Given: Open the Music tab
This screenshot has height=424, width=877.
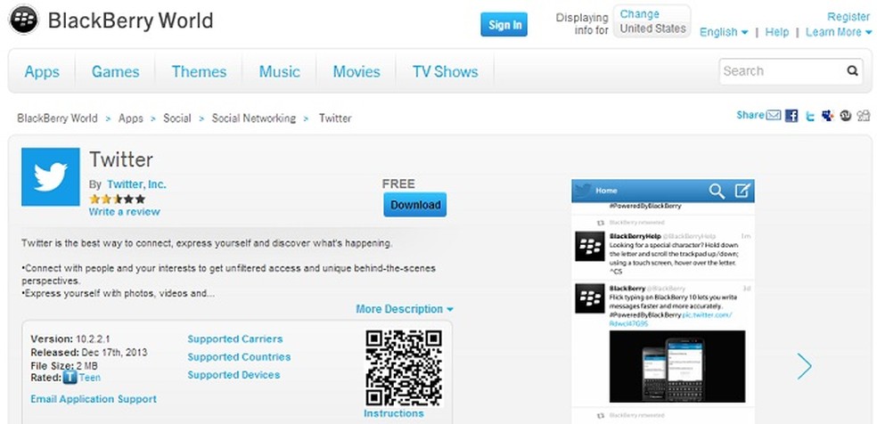Looking at the screenshot, I should 280,71.
